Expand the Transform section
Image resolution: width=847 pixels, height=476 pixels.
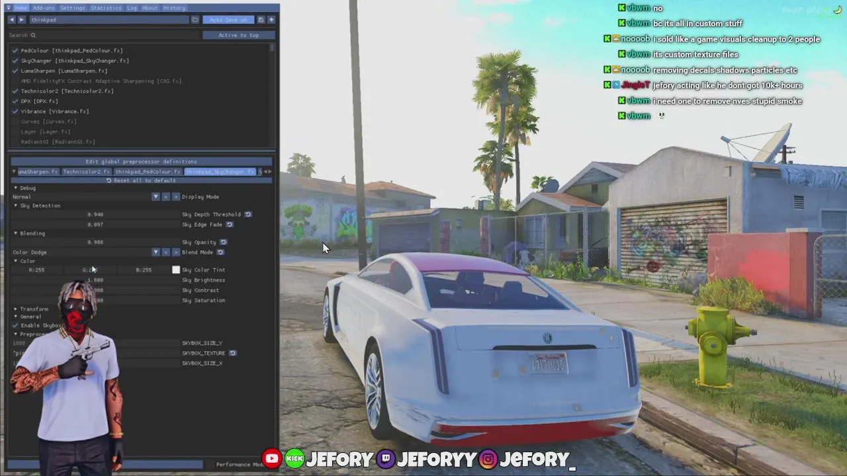(x=16, y=309)
